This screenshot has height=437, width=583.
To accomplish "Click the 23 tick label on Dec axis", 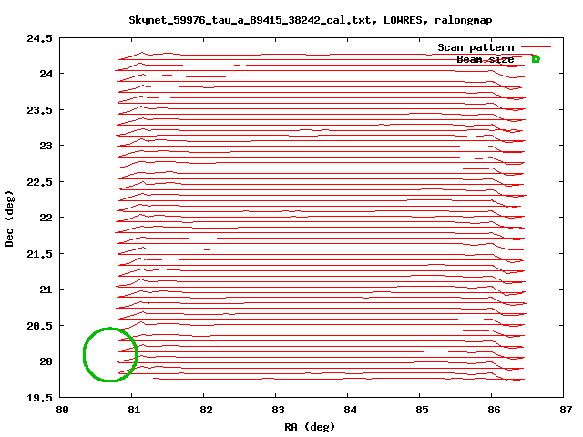I will point(46,146).
